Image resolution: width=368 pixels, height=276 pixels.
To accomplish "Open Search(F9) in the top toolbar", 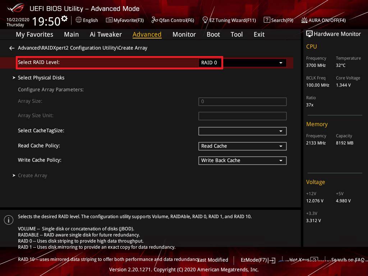I will coord(279,20).
